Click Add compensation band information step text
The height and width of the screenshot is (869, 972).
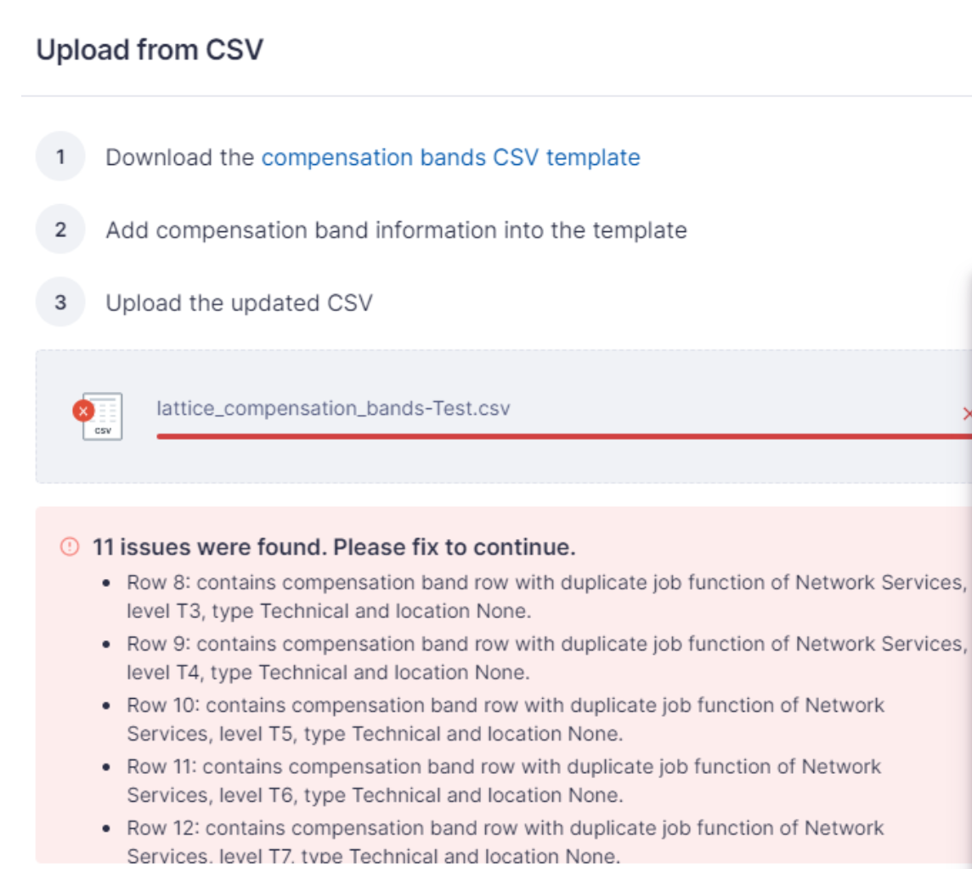[x=396, y=230]
